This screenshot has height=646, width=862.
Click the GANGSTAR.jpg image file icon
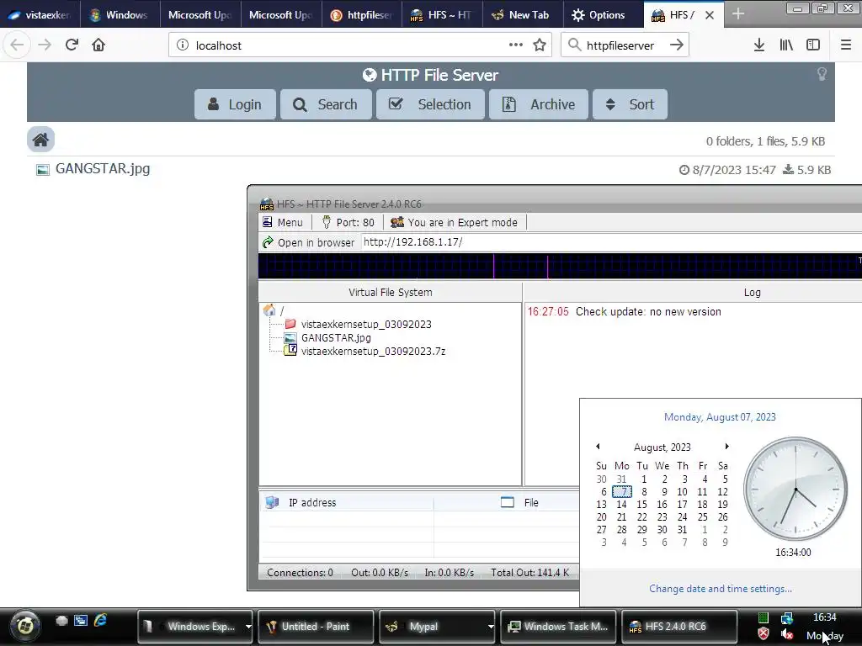[x=43, y=170]
